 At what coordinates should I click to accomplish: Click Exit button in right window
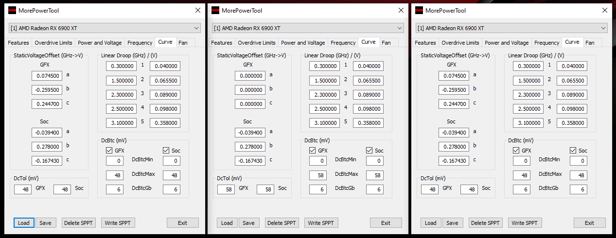(x=590, y=223)
